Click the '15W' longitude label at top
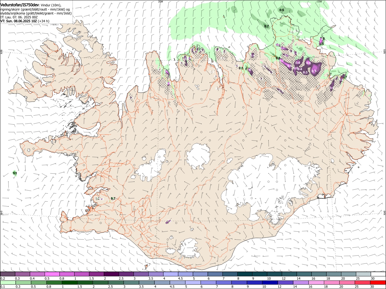 coord(319,2)
